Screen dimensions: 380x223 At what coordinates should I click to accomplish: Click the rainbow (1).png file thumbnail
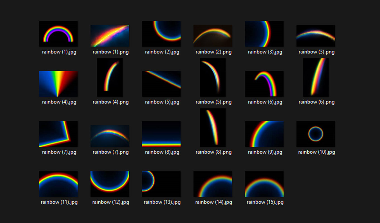click(110, 36)
